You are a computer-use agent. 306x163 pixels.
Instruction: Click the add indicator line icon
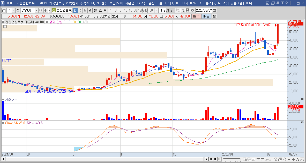pos(182,10)
